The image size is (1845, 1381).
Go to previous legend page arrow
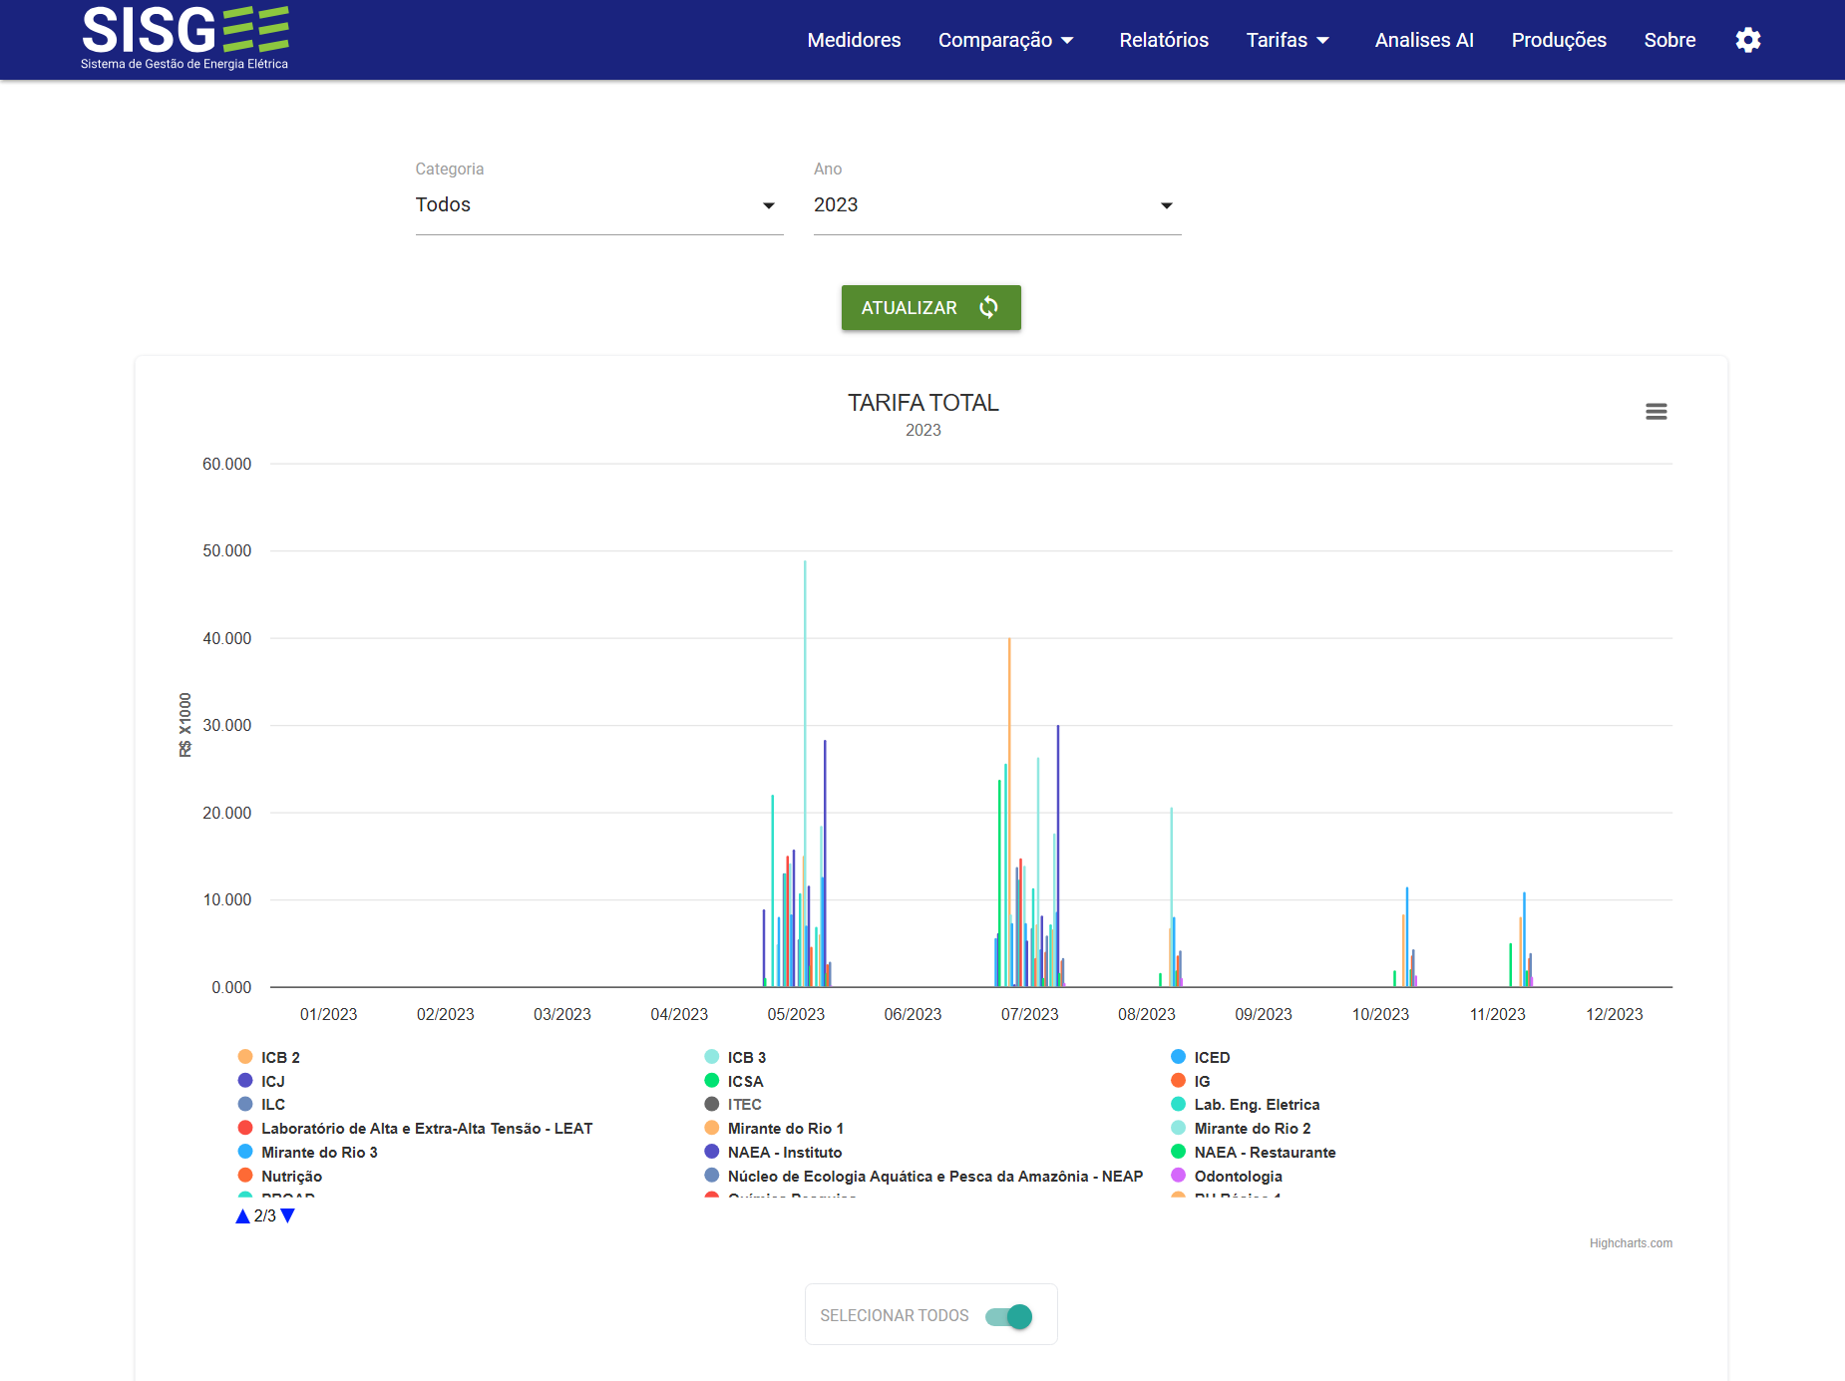point(242,1215)
